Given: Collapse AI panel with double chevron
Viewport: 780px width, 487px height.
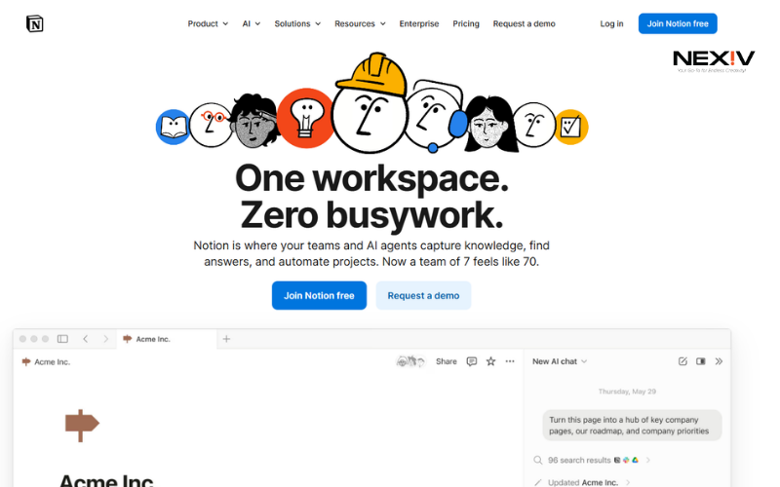Looking at the screenshot, I should 719,361.
